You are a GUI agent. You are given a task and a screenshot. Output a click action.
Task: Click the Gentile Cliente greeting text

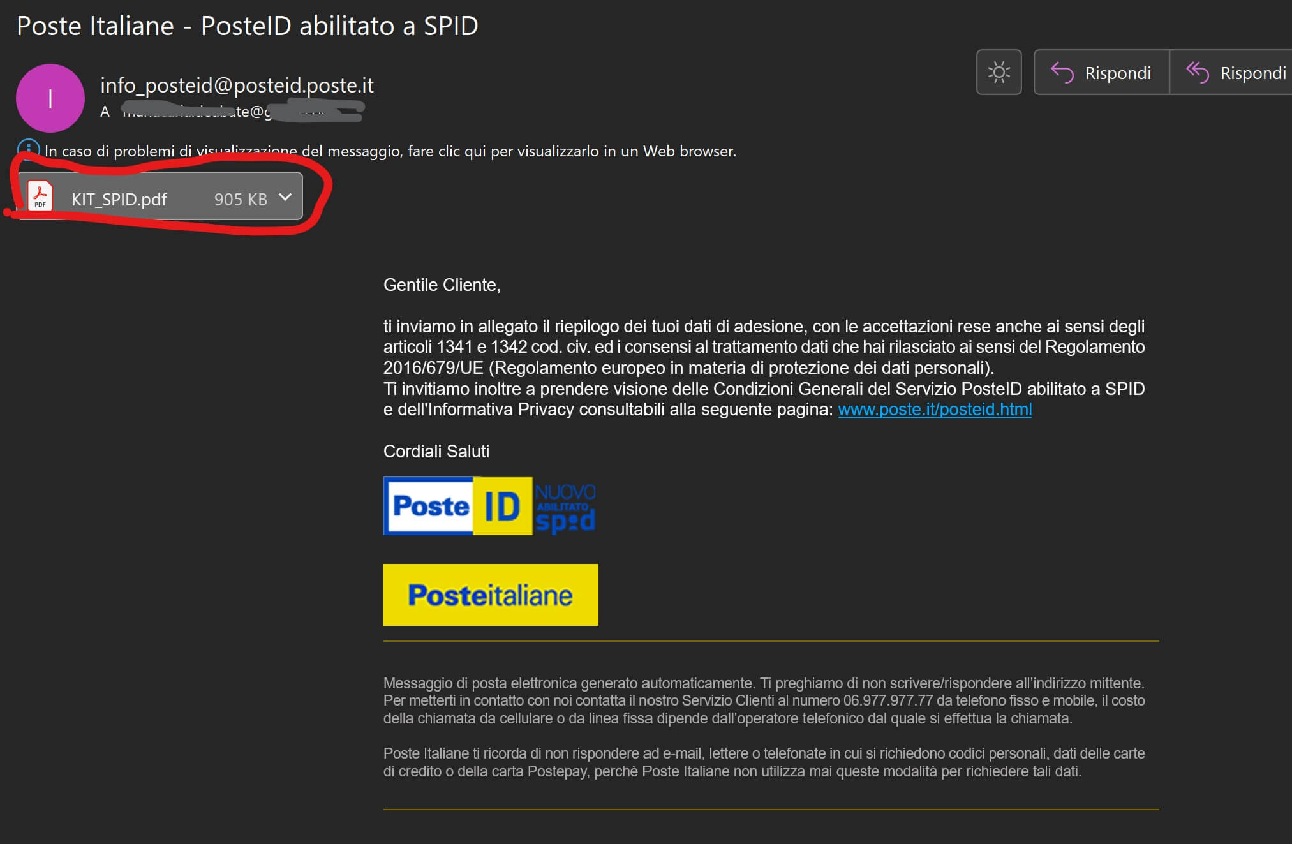(442, 285)
